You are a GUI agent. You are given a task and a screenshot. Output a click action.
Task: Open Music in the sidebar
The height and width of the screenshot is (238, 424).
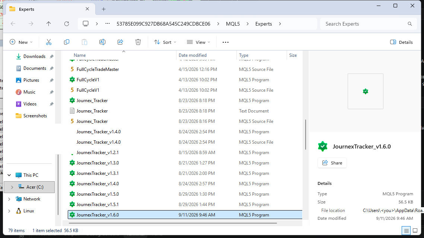(x=29, y=92)
